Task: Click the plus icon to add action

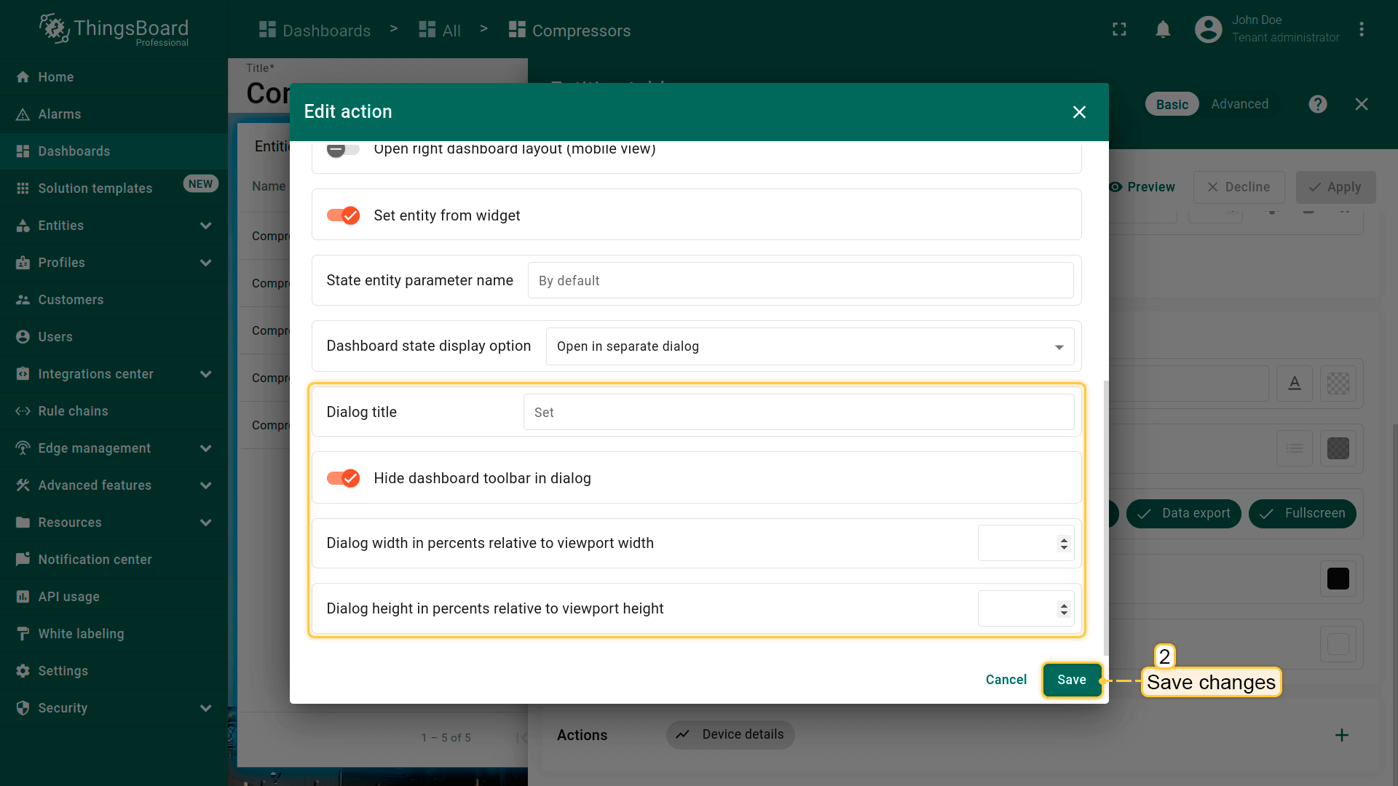Action: pos(1341,735)
